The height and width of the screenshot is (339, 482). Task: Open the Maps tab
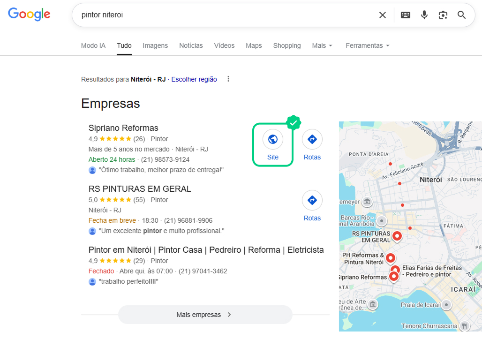coord(254,45)
